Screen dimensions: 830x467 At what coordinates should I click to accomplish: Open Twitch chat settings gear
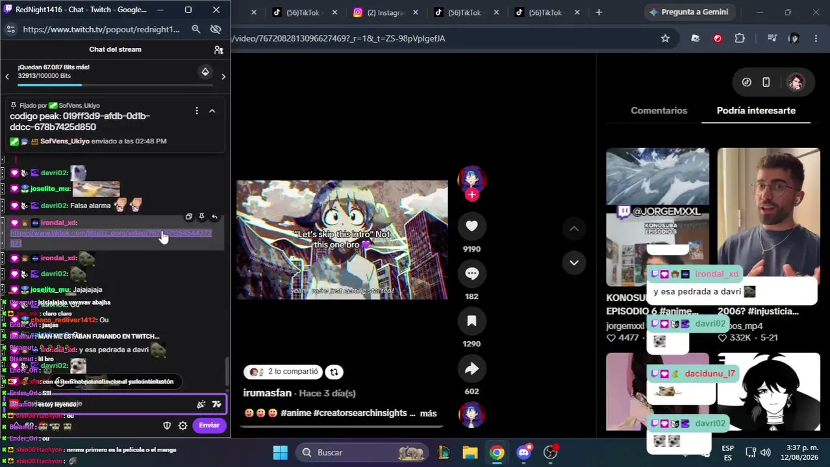[183, 425]
